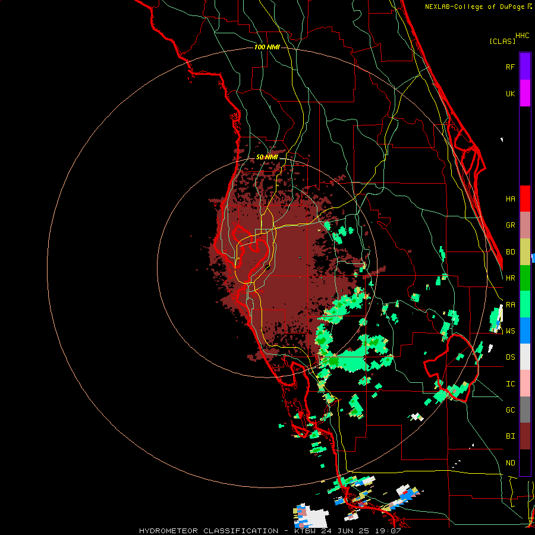Click the UK magenta legend swatch
Viewport: 535px width, 535px height.
coord(525,93)
